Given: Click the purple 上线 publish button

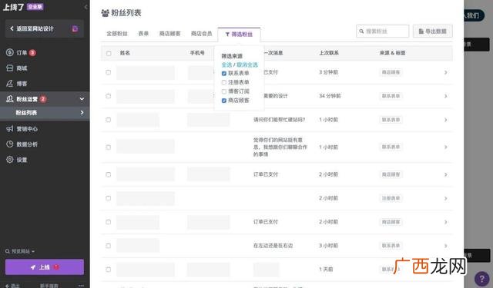Looking at the screenshot, I should [45, 267].
